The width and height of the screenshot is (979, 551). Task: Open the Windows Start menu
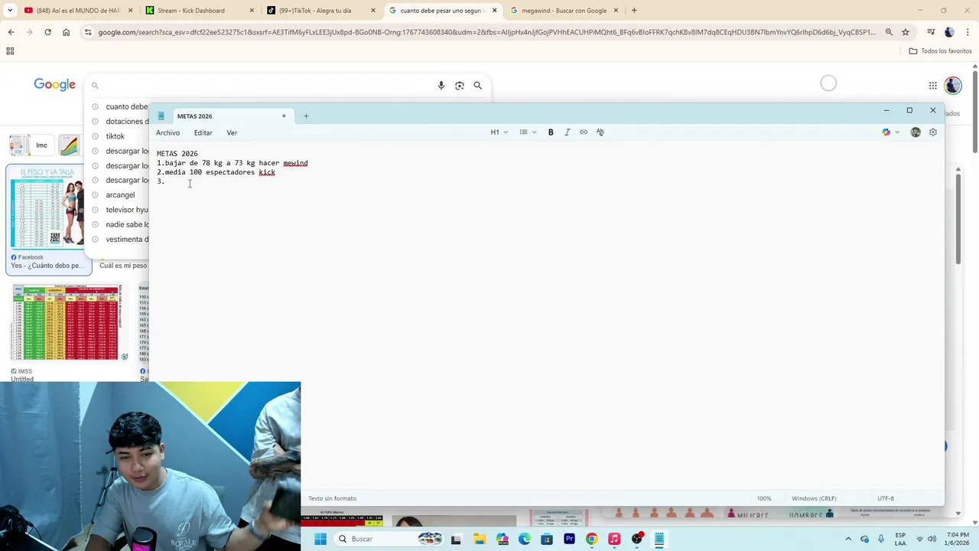click(x=320, y=539)
